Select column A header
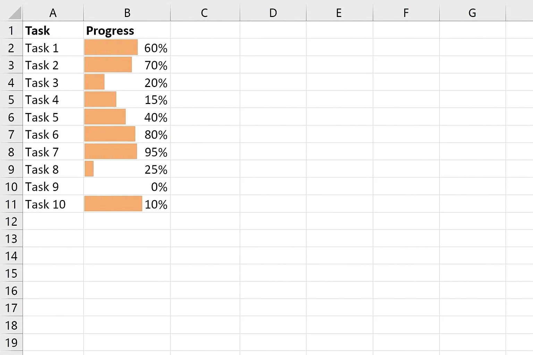Image resolution: width=533 pixels, height=355 pixels. coord(53,13)
